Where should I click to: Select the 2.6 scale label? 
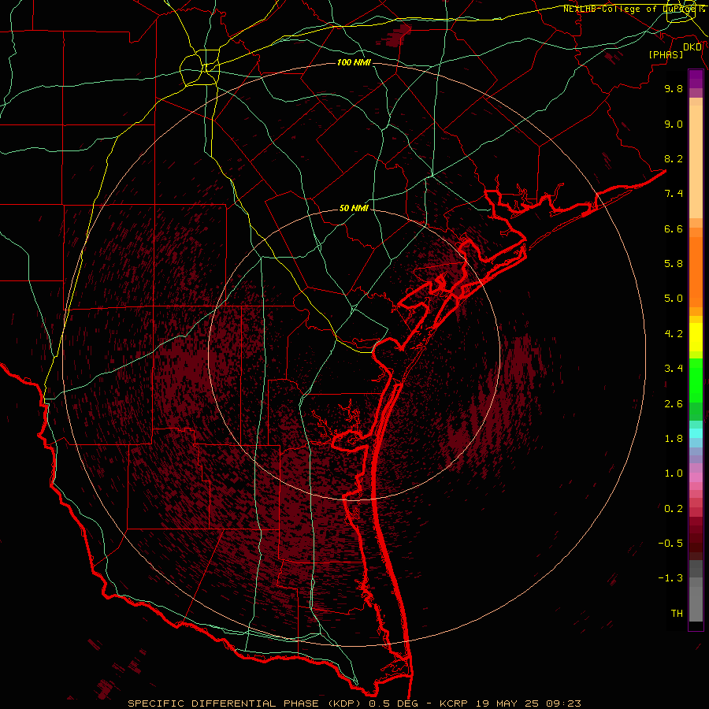[x=674, y=404]
